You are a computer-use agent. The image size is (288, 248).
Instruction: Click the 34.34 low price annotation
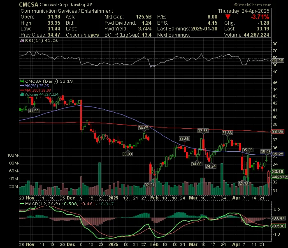[x=211, y=167]
